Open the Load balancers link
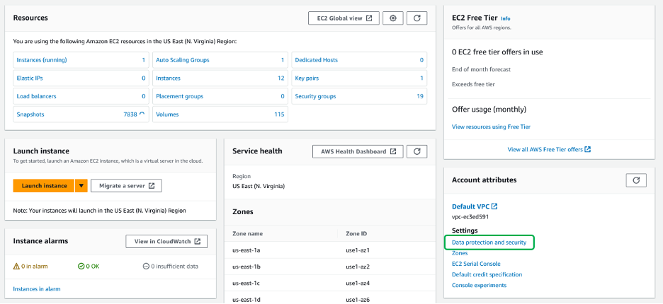 [x=36, y=96]
